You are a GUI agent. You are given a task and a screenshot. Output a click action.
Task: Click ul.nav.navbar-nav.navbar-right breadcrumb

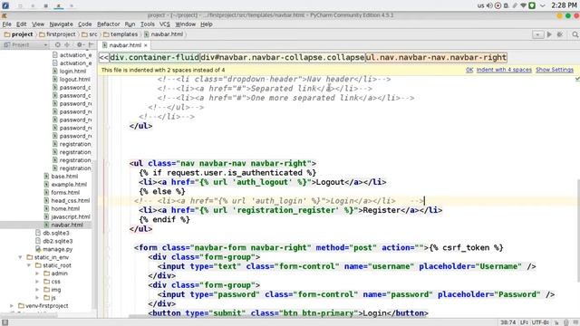tap(436, 58)
